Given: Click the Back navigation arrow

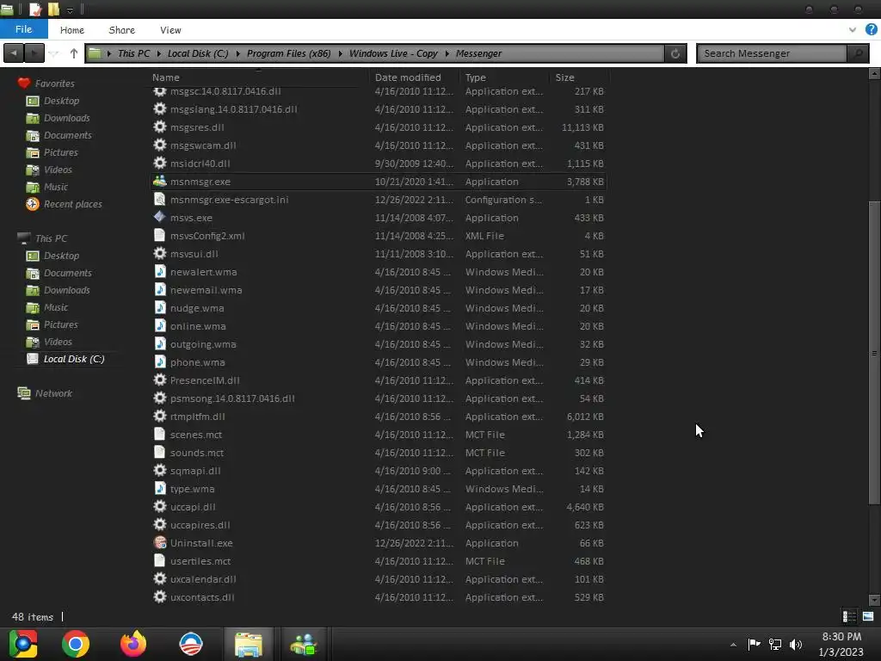Looking at the screenshot, I should (x=14, y=53).
